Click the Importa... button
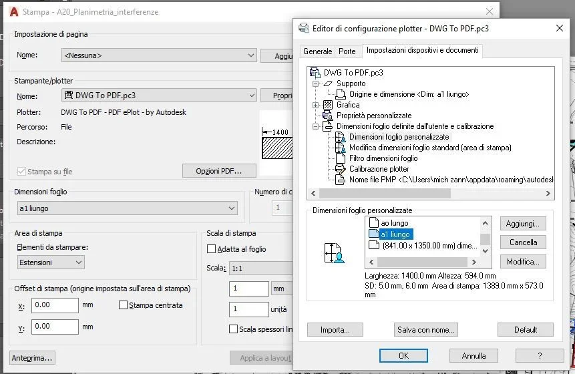The height and width of the screenshot is (374, 575). (335, 330)
